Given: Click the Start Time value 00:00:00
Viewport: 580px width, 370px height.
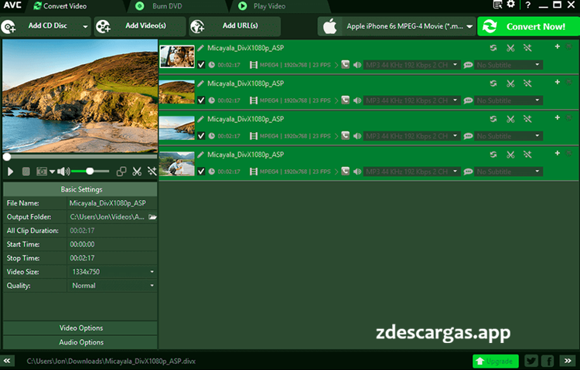Looking at the screenshot, I should (82, 244).
